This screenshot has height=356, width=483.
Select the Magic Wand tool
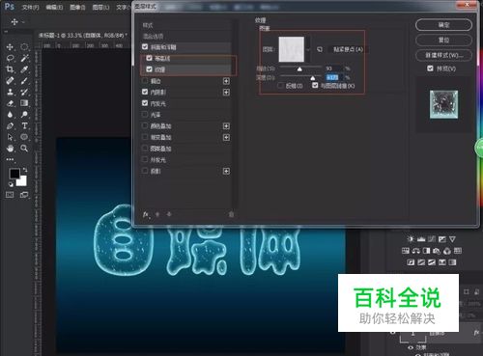coord(24,58)
